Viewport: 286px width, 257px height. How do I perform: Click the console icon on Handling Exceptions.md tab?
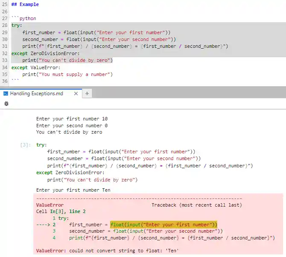6,93
